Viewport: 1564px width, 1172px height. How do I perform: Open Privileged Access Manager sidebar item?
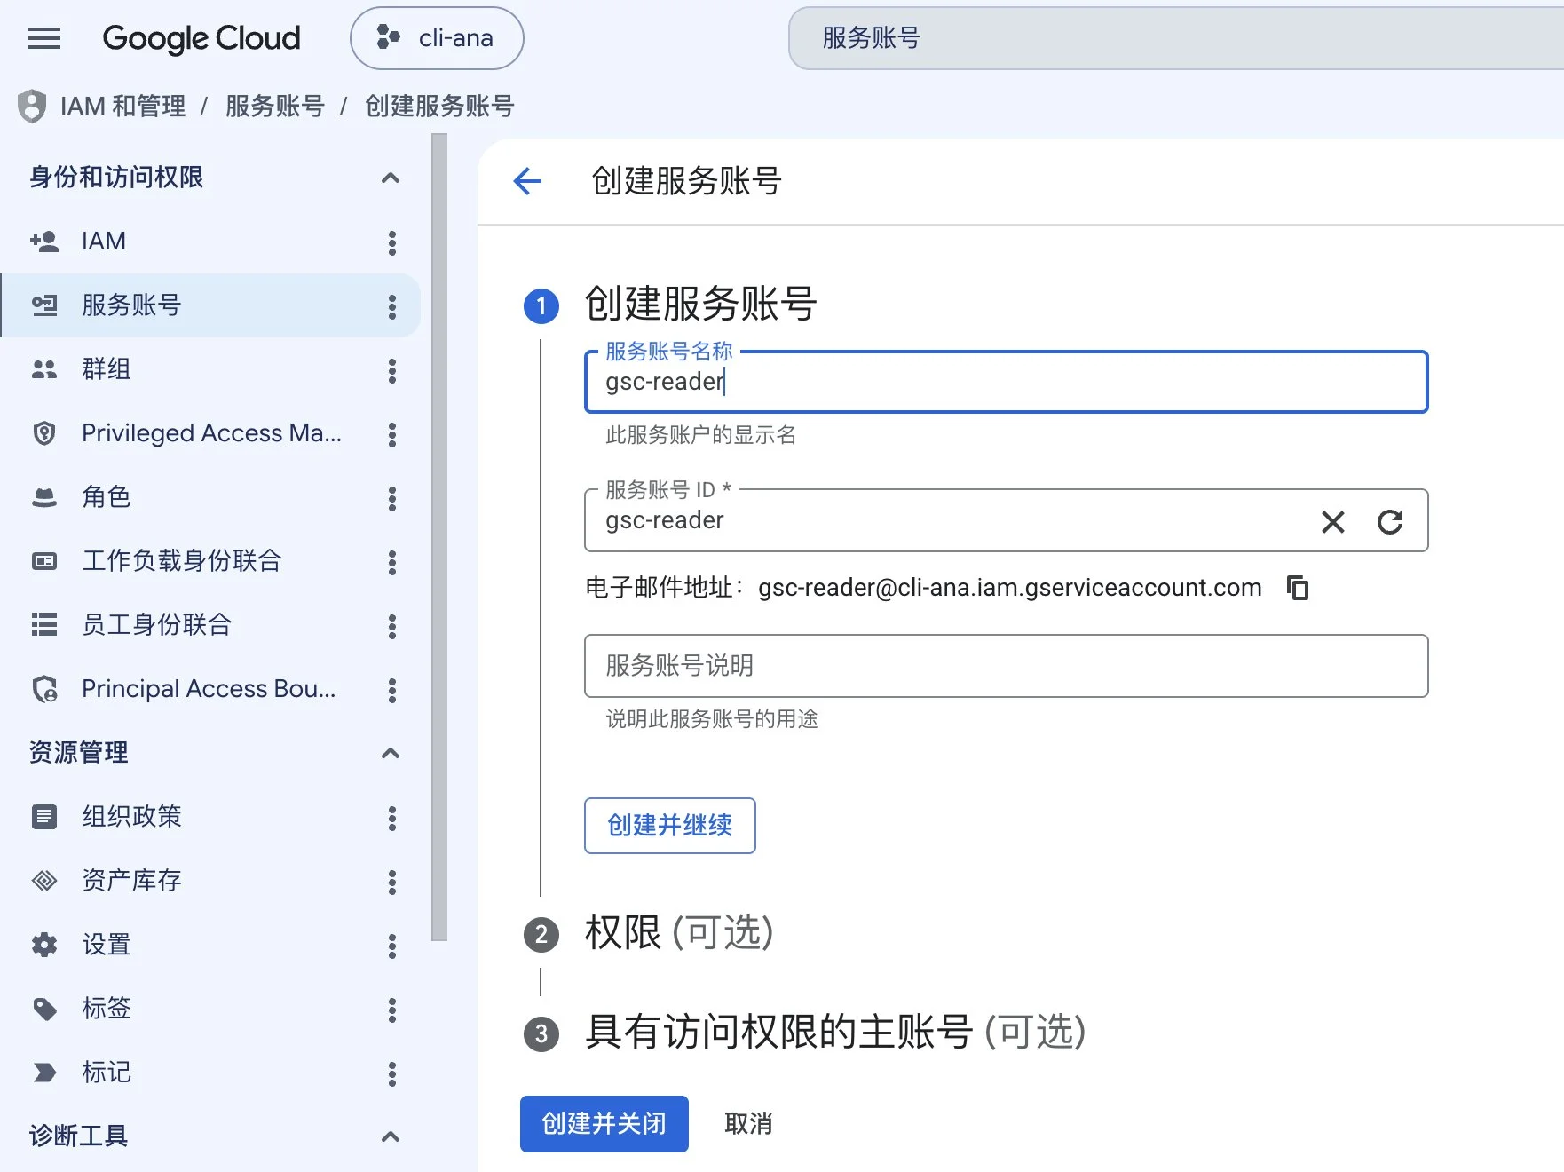click(x=210, y=433)
